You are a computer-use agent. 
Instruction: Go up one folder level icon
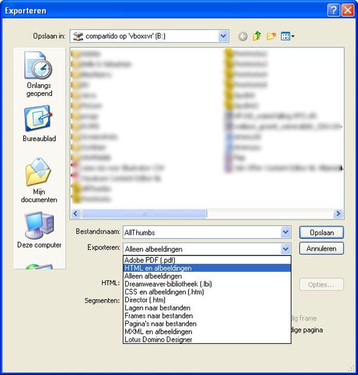click(x=257, y=36)
